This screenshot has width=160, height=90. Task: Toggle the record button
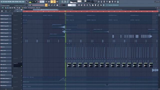point(38,2)
